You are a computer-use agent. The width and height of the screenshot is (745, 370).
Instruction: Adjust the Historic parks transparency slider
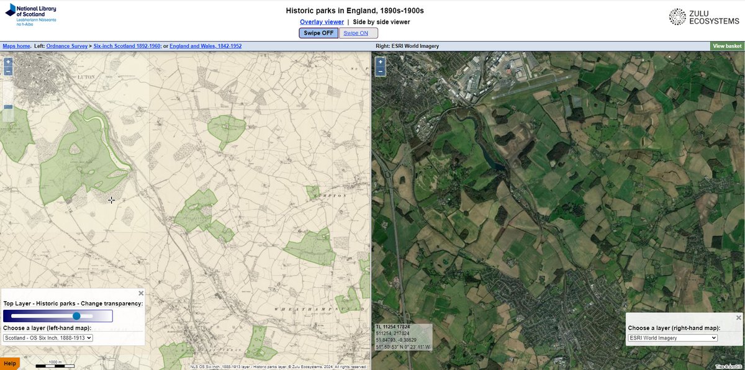(x=77, y=315)
